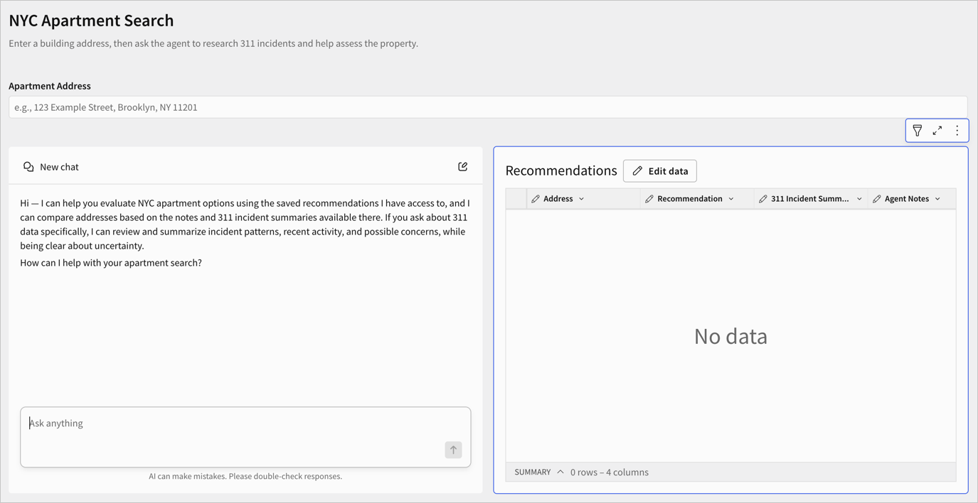Click 'How can I help with your apartment search?'

click(111, 263)
